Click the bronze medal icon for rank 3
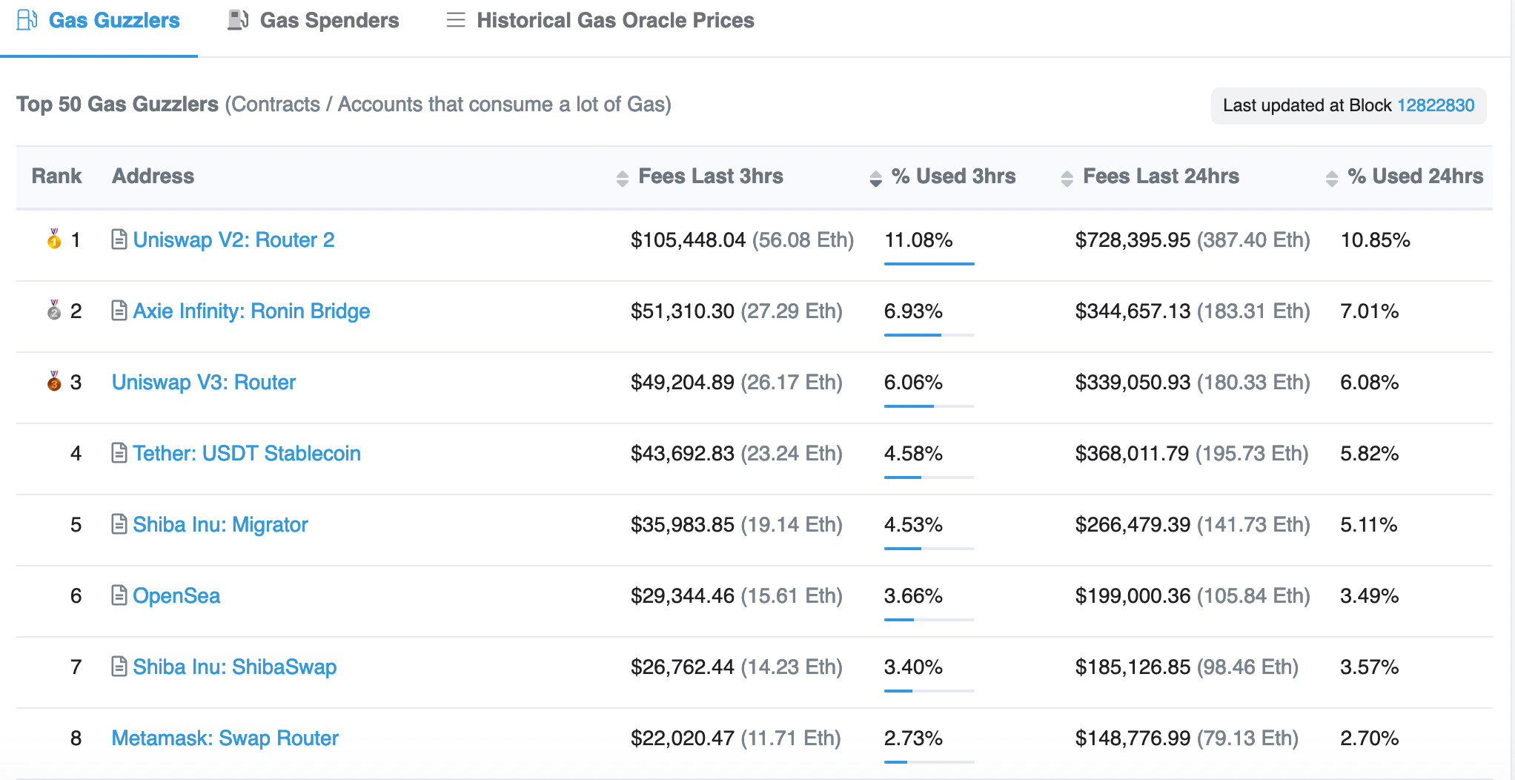Viewport: 1515px width, 780px height. pyautogui.click(x=54, y=381)
